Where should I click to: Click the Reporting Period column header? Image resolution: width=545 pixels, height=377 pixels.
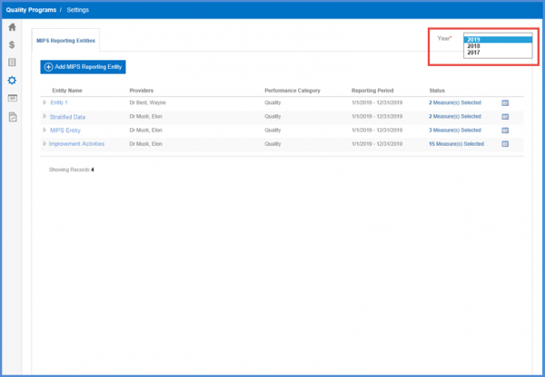coord(372,91)
